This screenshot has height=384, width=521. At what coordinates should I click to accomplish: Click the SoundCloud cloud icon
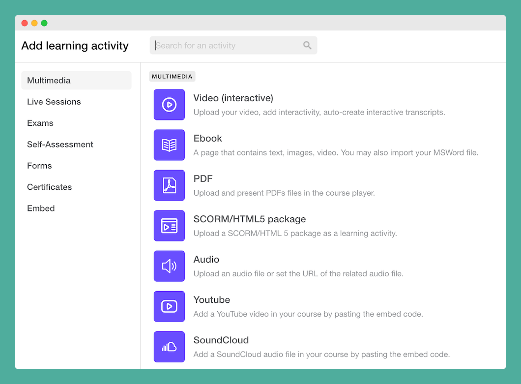169,347
